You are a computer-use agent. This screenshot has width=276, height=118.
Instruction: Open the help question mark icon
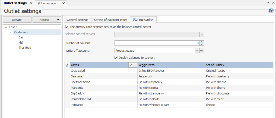pos(271,11)
